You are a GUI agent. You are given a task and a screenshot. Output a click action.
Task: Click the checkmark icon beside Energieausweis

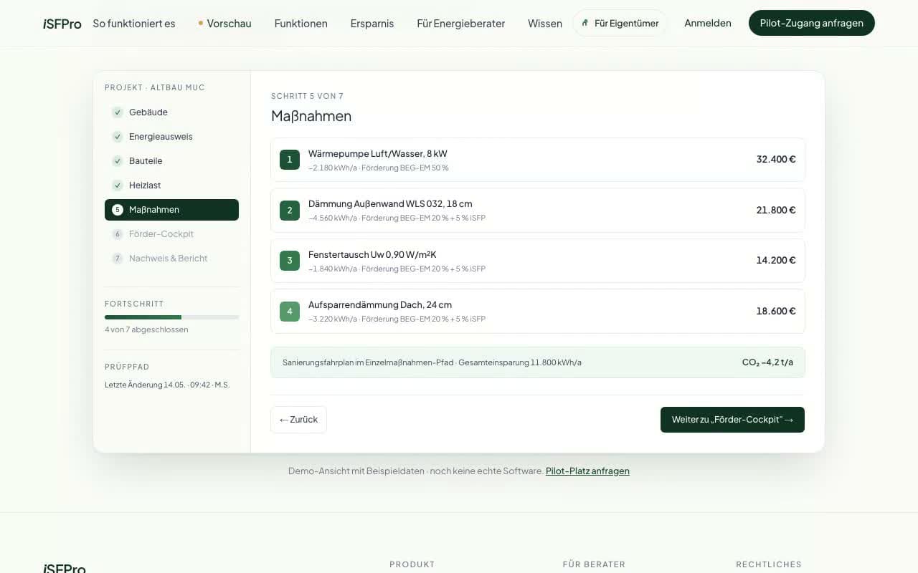tap(118, 137)
